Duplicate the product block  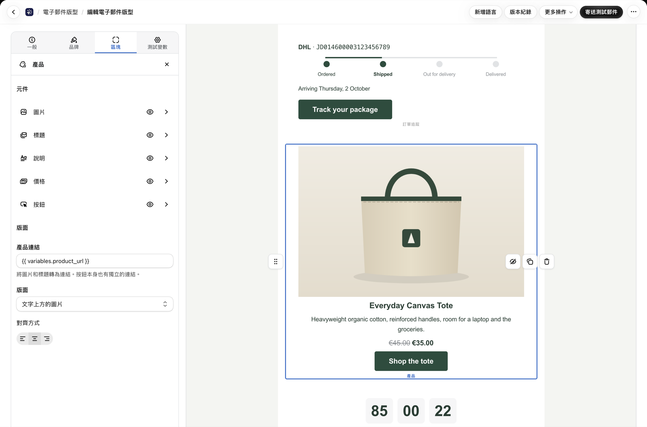(530, 262)
